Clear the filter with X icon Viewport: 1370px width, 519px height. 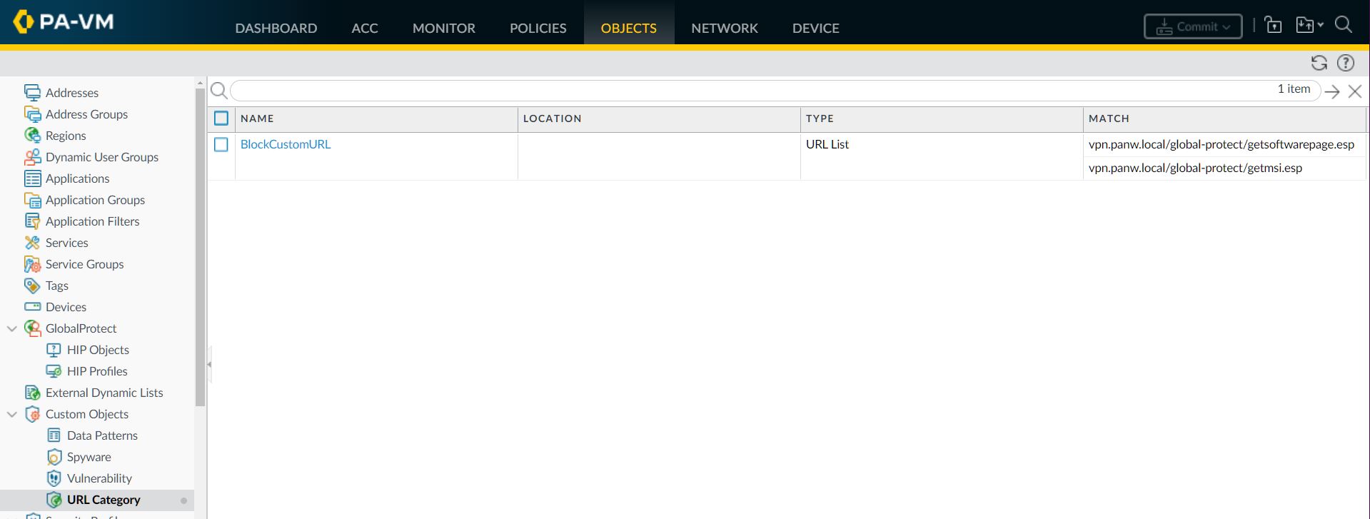click(1355, 91)
